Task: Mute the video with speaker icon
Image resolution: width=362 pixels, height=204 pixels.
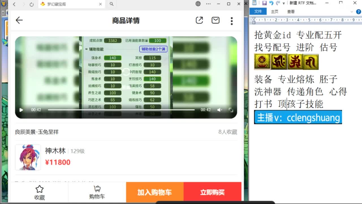Action: coord(219,110)
